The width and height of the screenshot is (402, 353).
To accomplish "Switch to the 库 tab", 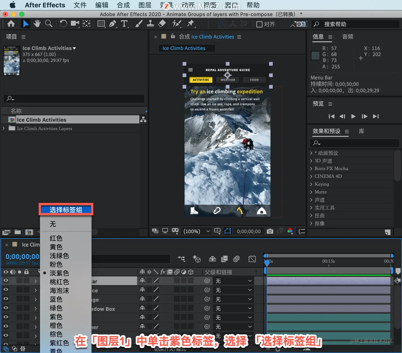I will [362, 131].
